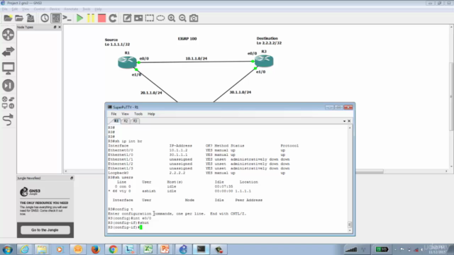
Task: Open GNS3 Device menu
Action: pyautogui.click(x=54, y=9)
